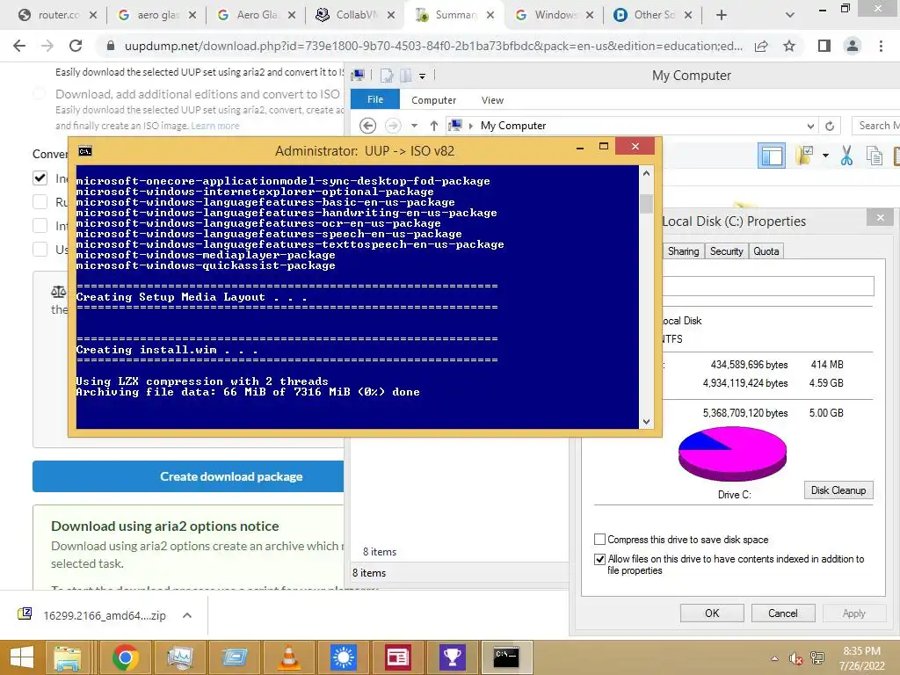Refresh the My Computer address bar

tap(830, 125)
